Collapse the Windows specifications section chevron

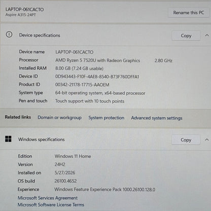[x=206, y=139]
